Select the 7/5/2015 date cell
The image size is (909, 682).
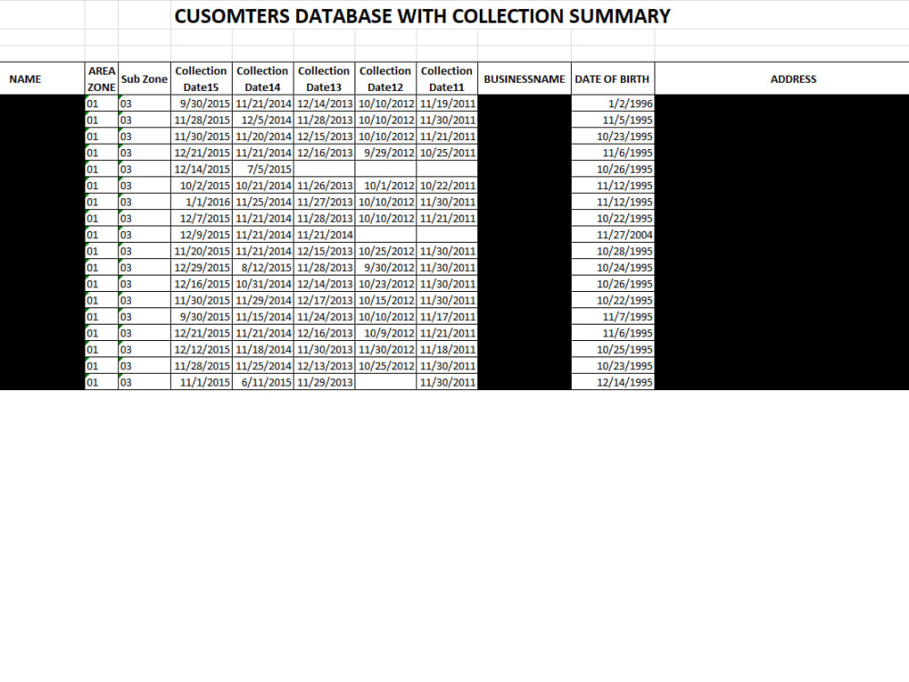263,169
